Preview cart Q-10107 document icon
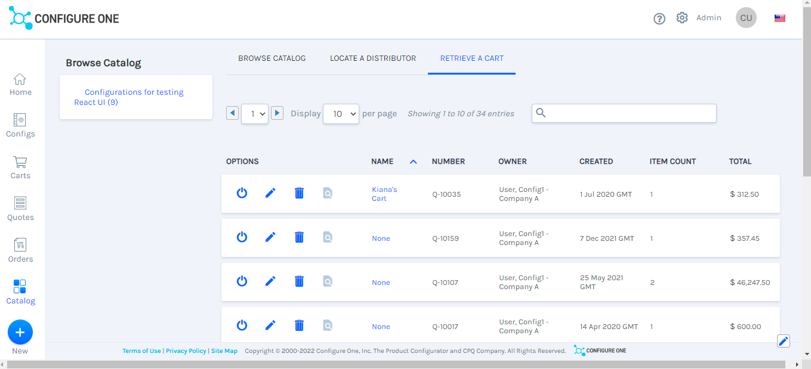 tap(328, 281)
